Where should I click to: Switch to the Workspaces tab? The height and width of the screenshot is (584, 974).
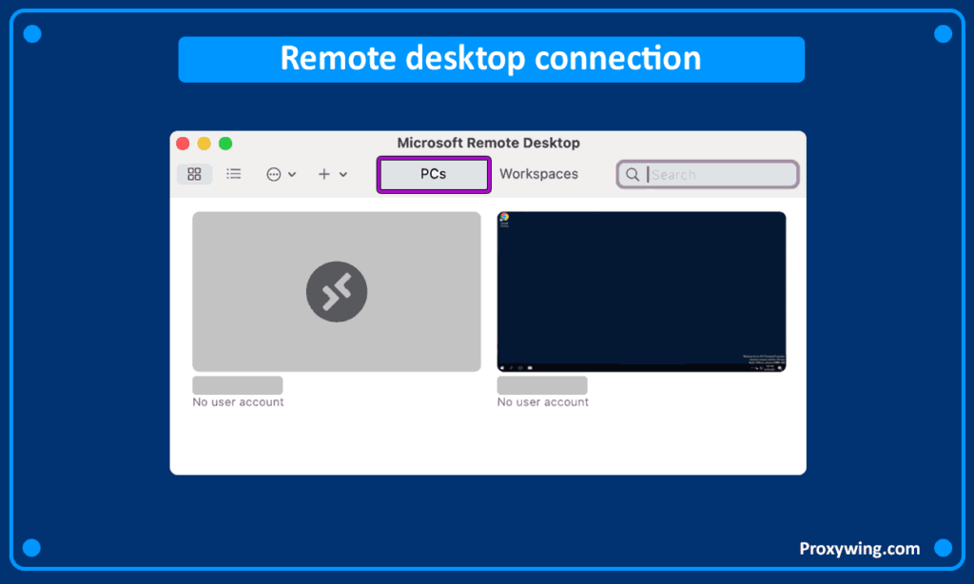[538, 174]
